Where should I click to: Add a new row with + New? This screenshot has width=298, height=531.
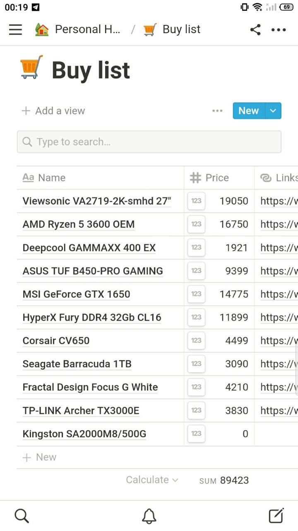pos(39,457)
